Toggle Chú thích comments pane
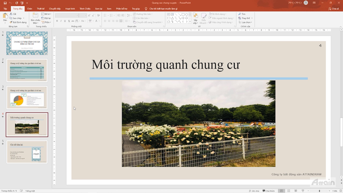This screenshot has height=193, width=343. point(268,191)
